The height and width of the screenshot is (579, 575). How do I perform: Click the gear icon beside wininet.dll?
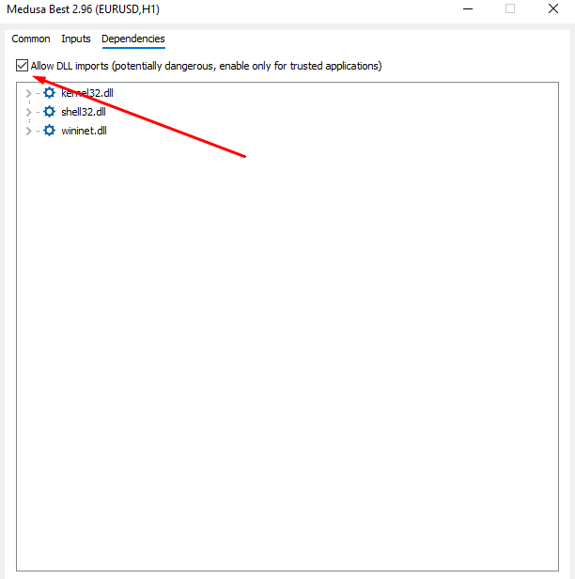click(49, 131)
